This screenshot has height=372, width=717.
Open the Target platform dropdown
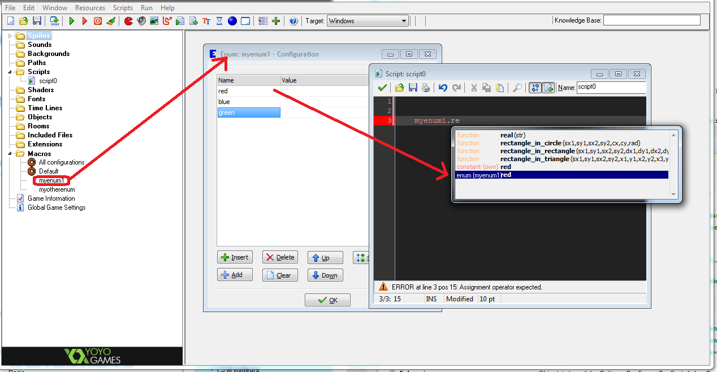click(x=368, y=21)
